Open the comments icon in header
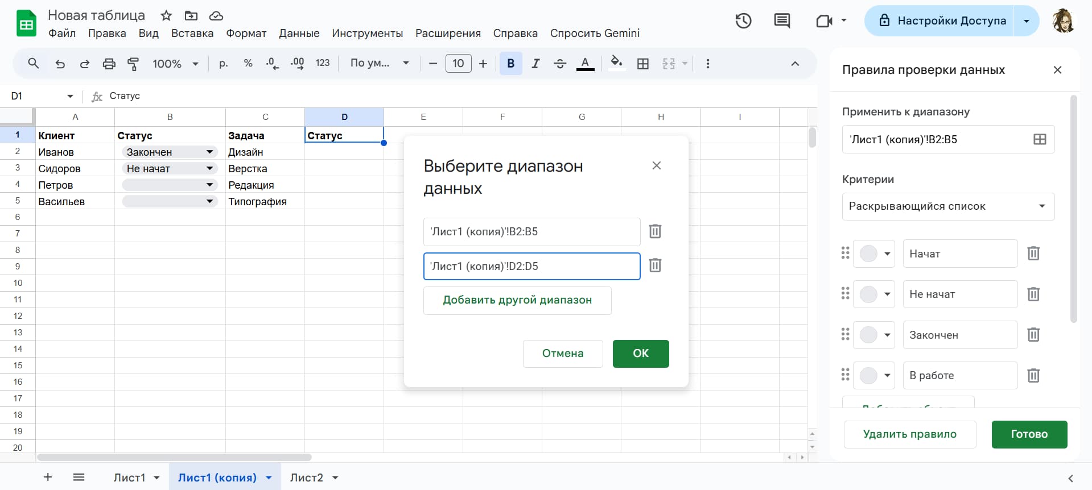Screen dimensions: 1092x490 pos(782,21)
